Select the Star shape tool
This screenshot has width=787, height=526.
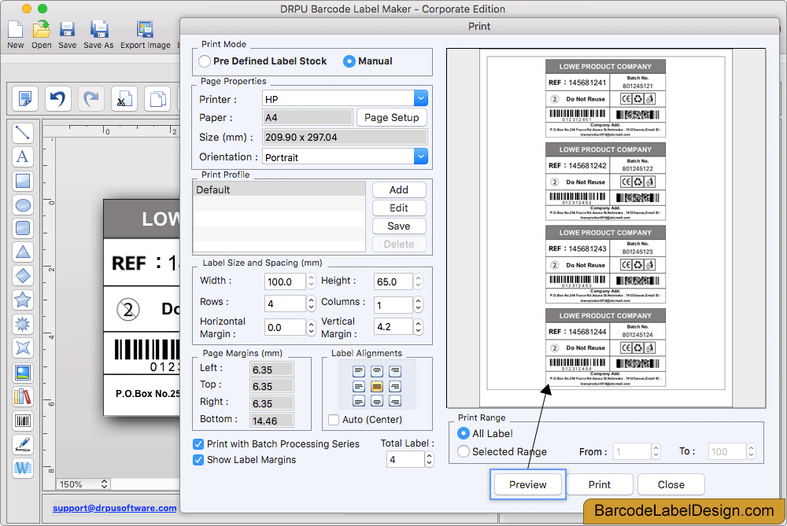[x=23, y=300]
